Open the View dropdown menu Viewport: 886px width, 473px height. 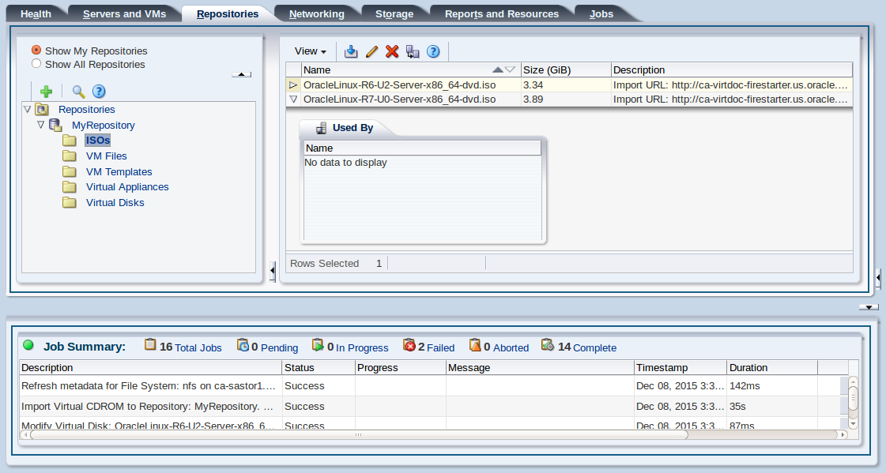click(310, 51)
